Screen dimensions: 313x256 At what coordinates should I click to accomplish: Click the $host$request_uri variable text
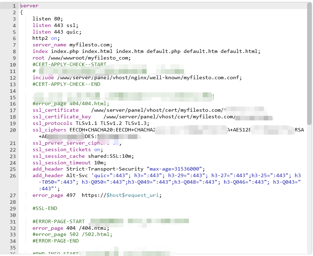(134, 195)
